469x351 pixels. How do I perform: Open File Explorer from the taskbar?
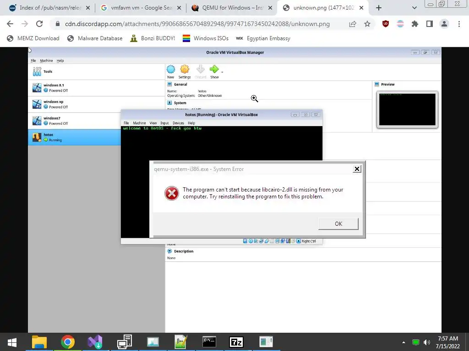coord(39,342)
